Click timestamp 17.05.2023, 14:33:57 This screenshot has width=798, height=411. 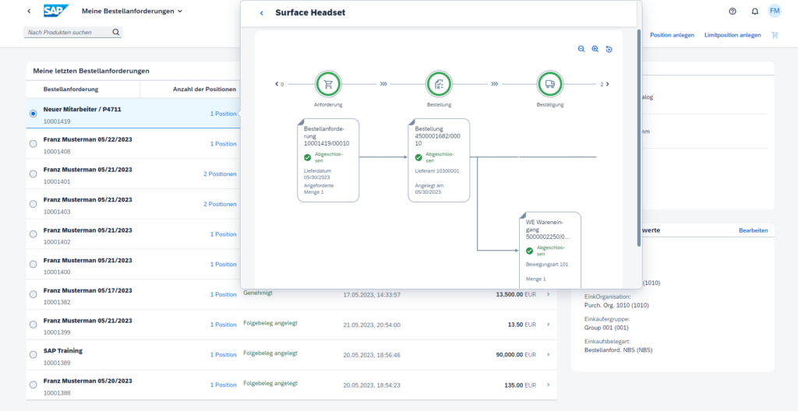pyautogui.click(x=372, y=294)
